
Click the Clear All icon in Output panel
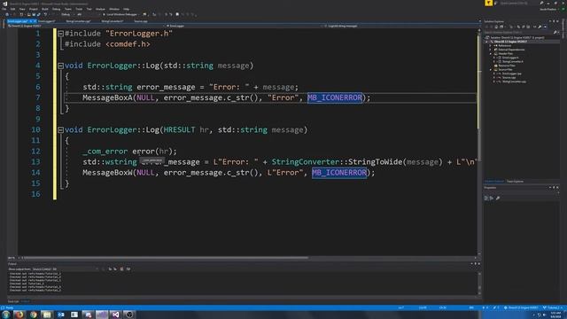pyautogui.click(x=121, y=269)
